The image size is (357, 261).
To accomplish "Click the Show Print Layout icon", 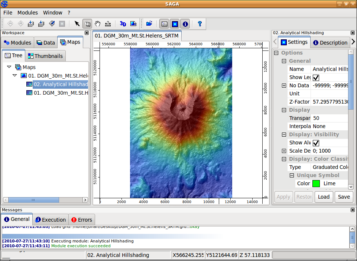I will pos(133,24).
